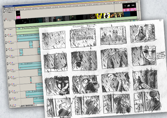Select the In Point tool
The height and width of the screenshot is (118, 167).
[12, 10]
